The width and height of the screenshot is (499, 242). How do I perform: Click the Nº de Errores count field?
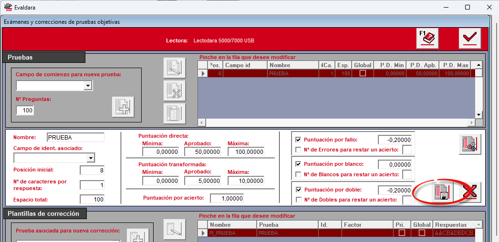[x=407, y=150]
